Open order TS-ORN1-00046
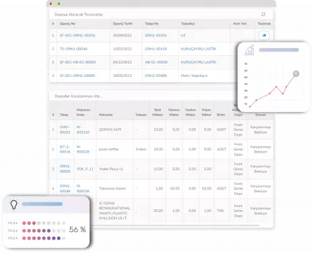The image size is (313, 253). click(73, 49)
